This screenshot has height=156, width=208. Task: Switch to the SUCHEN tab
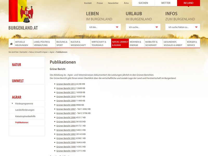(x=143, y=3)
